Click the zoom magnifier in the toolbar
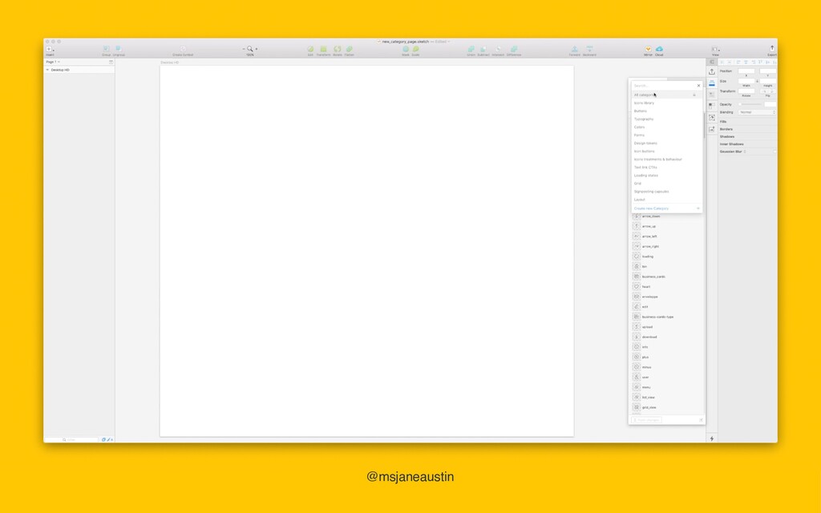This screenshot has height=513, width=821. tap(250, 49)
